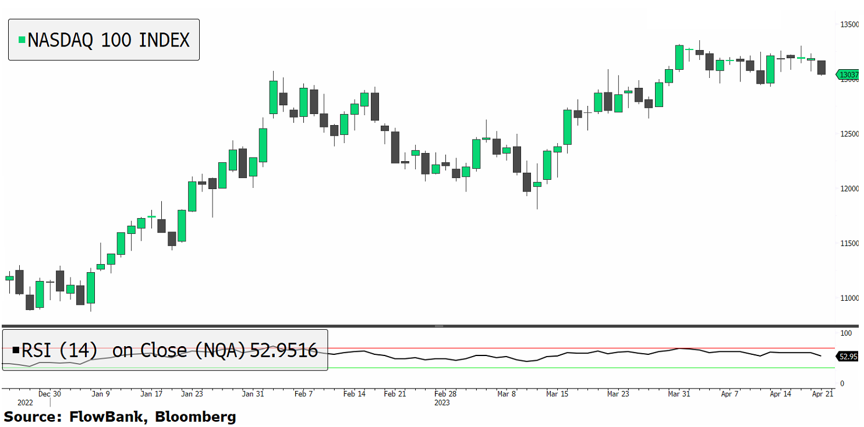Click the Feb 7 date label
864x427 pixels.
(303, 394)
